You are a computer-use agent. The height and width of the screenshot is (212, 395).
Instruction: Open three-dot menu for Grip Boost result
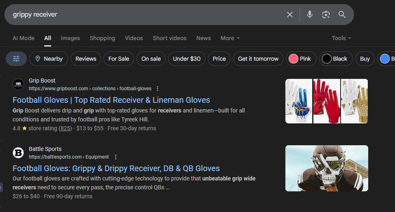[x=158, y=89]
